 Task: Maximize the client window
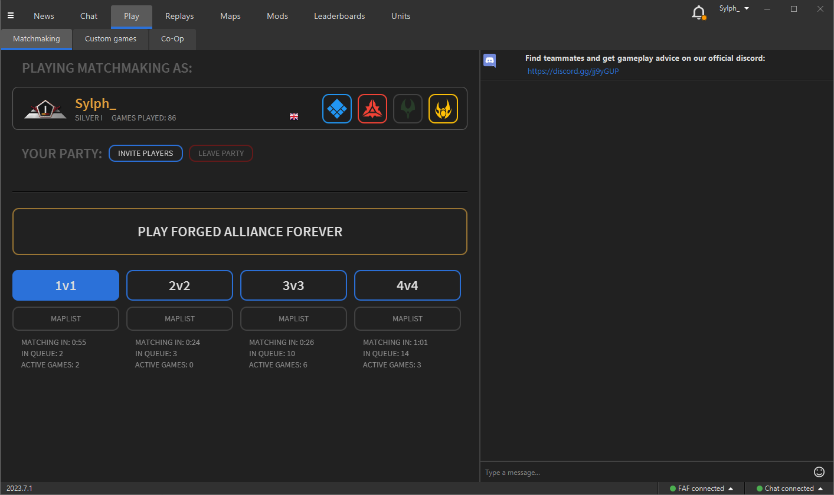tap(794, 9)
